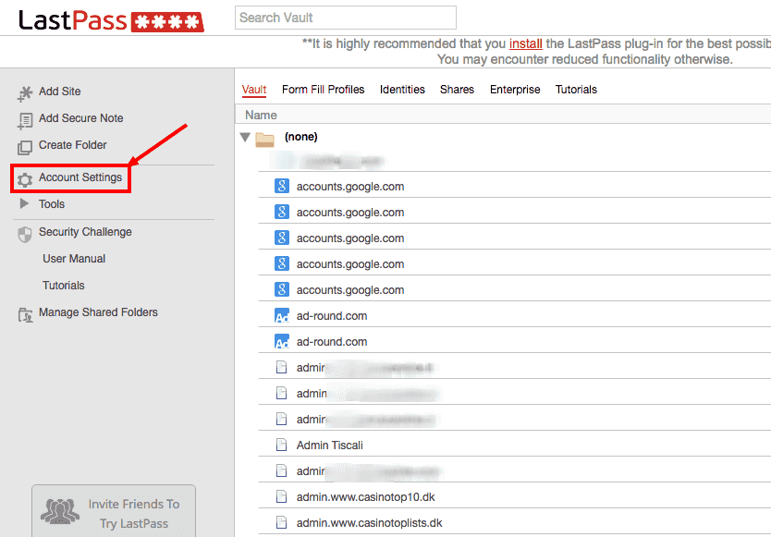Click the first ad-round.com site icon

coord(281,315)
